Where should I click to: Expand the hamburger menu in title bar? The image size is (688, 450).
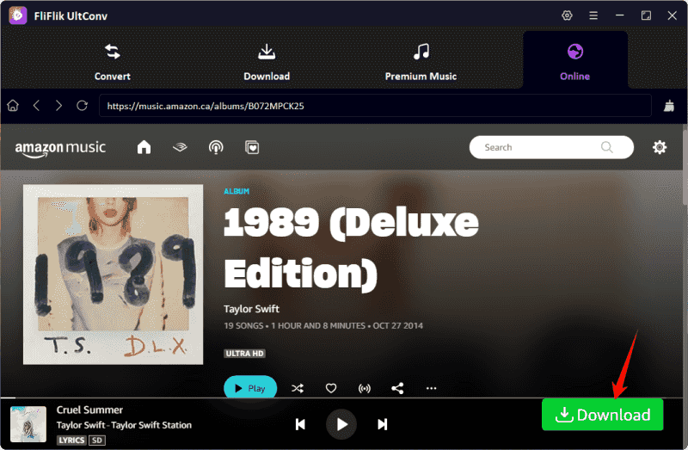point(593,15)
